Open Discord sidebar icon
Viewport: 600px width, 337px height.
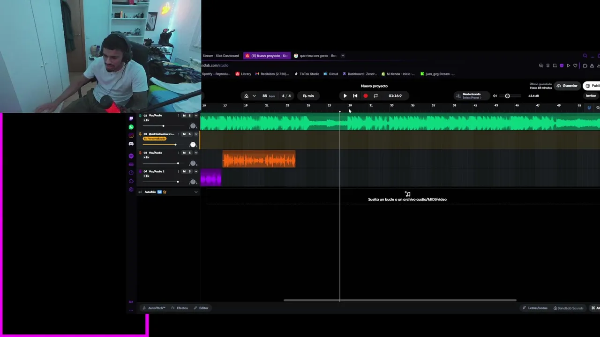pyautogui.click(x=131, y=144)
